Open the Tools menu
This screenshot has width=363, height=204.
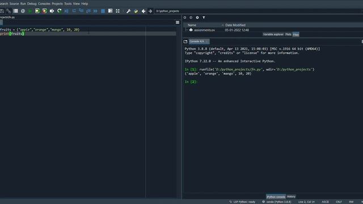(68, 4)
